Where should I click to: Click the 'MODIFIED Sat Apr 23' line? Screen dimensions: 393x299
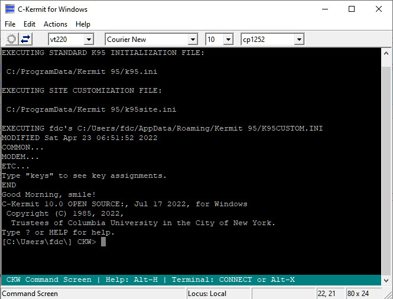tap(79, 138)
